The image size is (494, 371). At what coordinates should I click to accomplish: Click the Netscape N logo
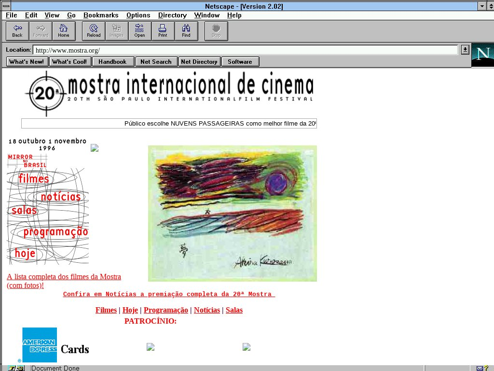[482, 55]
